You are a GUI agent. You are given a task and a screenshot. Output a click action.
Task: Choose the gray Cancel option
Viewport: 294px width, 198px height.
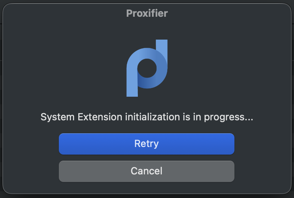(x=147, y=171)
